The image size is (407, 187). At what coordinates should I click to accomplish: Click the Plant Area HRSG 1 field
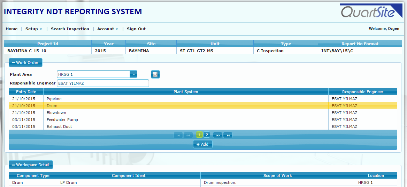tap(93, 74)
